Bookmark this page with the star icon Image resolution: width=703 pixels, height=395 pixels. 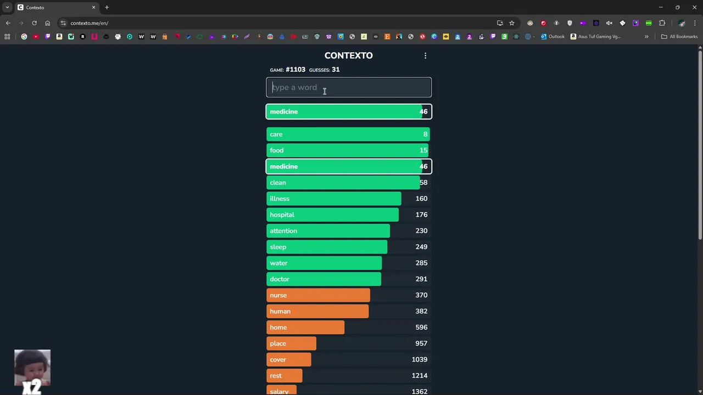coord(512,23)
